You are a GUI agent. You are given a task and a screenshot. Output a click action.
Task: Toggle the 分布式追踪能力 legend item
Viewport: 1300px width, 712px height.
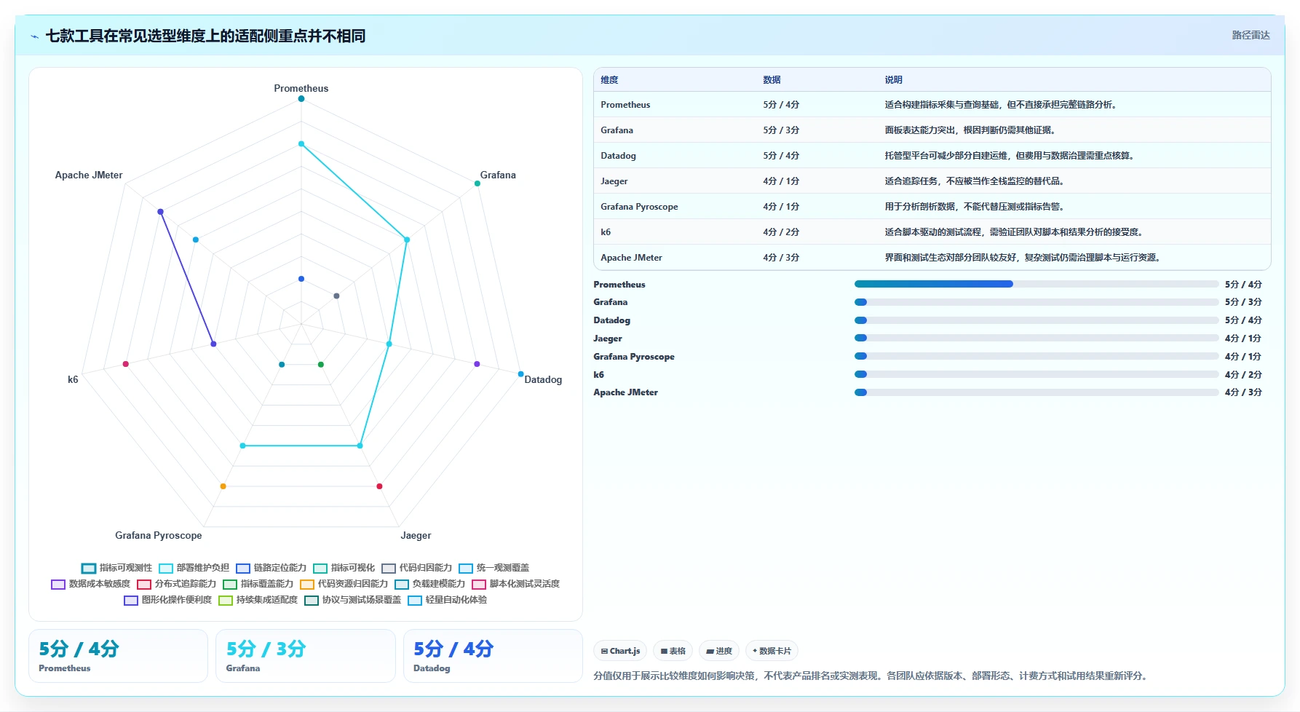tap(176, 584)
